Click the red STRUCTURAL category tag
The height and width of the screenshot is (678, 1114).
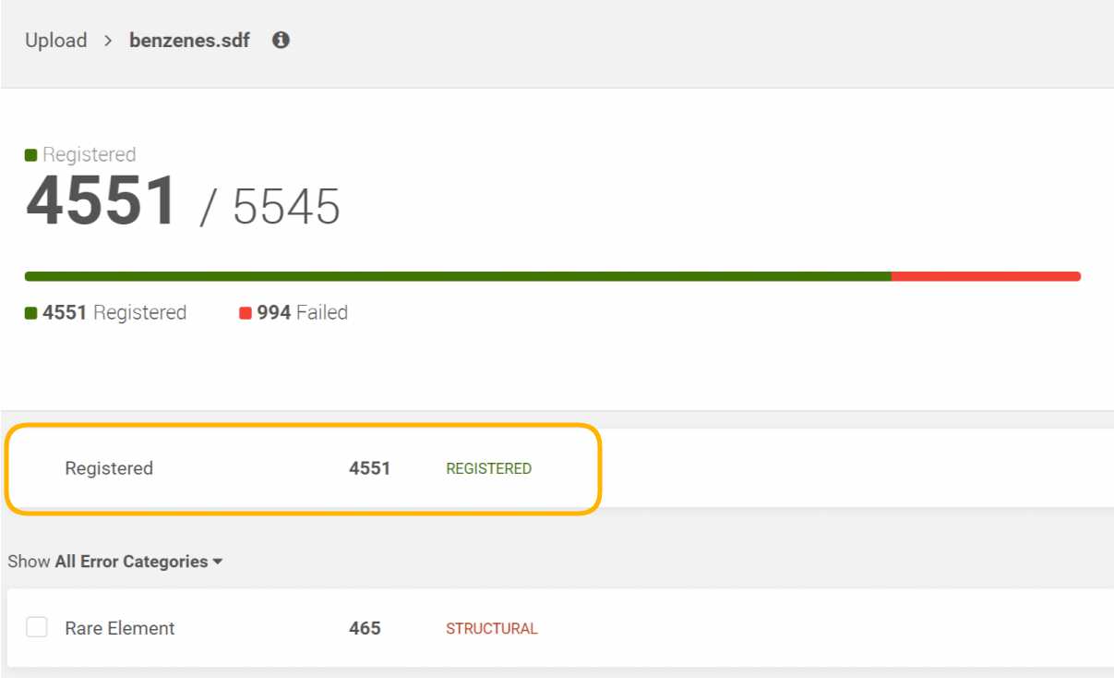point(491,629)
